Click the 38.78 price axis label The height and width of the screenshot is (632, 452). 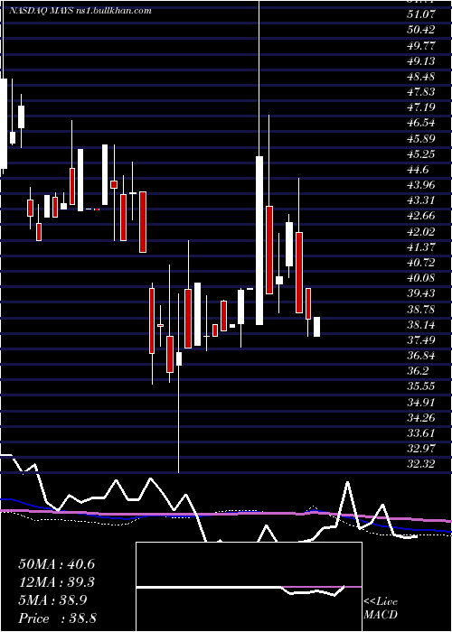pos(422,310)
